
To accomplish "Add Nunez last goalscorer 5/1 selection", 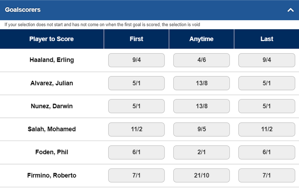I will point(267,106).
